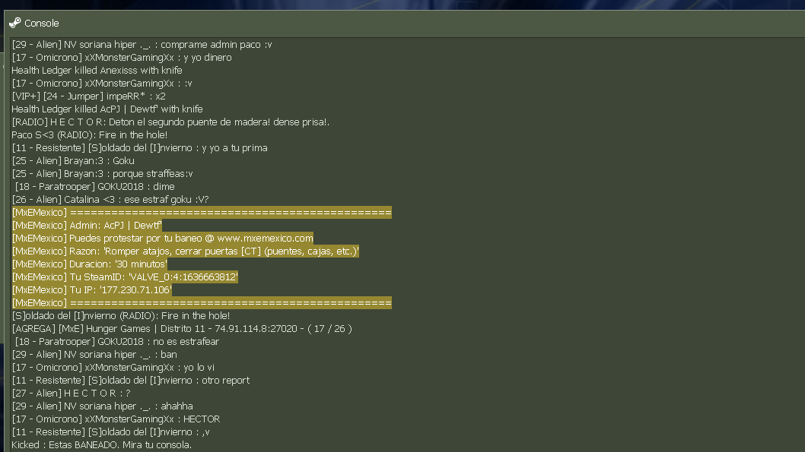805x452 pixels.
Task: Click the 'Paco S<3 (RADIO)' fire line
Action: click(x=89, y=134)
